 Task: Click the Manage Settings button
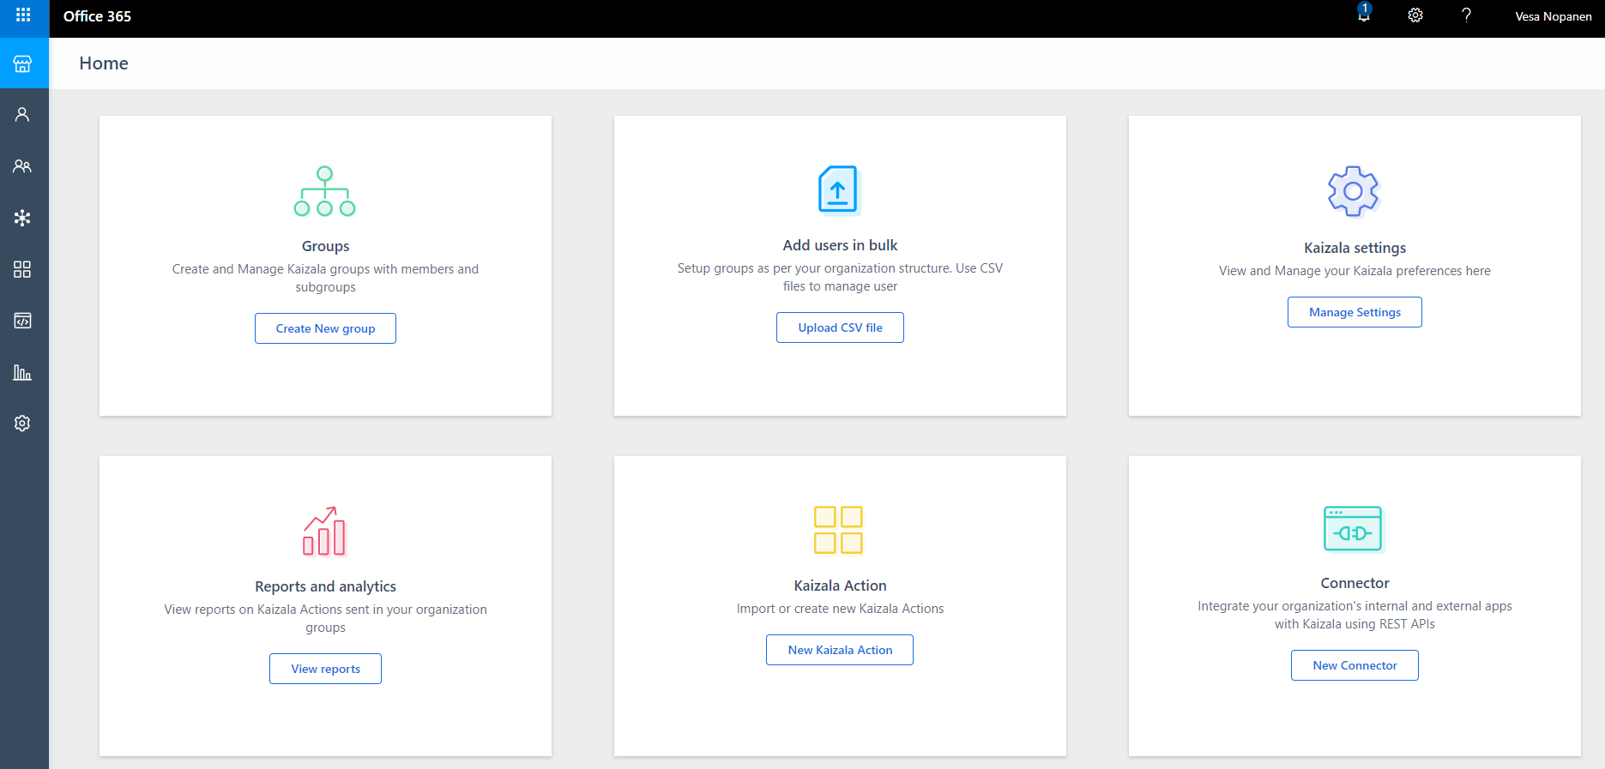coord(1355,312)
